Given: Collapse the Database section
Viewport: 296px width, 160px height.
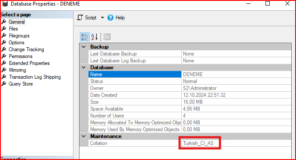Looking at the screenshot, I should pyautogui.click(x=84, y=68).
